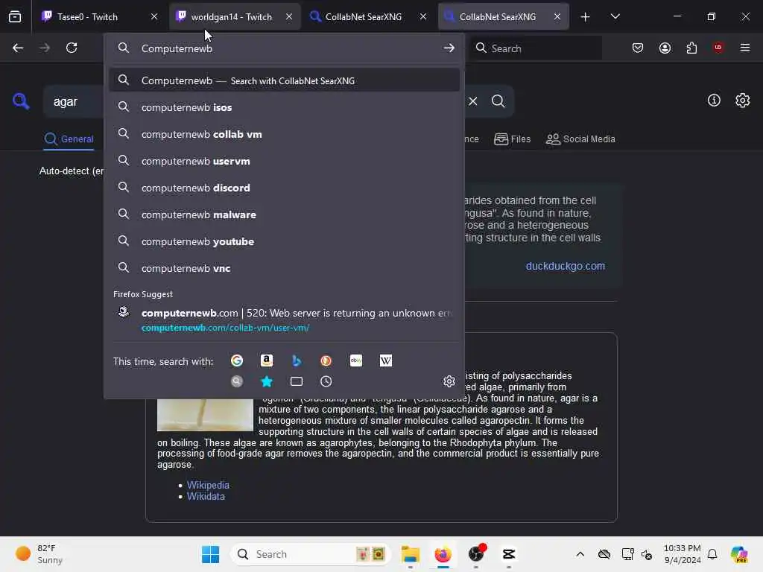Image resolution: width=763 pixels, height=572 pixels.
Task: Open the computernewb.com Firefox Suggest result
Action: coord(284,320)
